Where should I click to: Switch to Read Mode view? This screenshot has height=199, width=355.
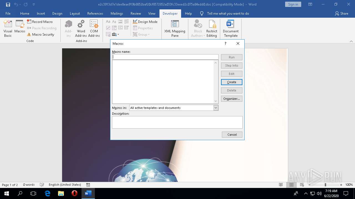(x=281, y=185)
